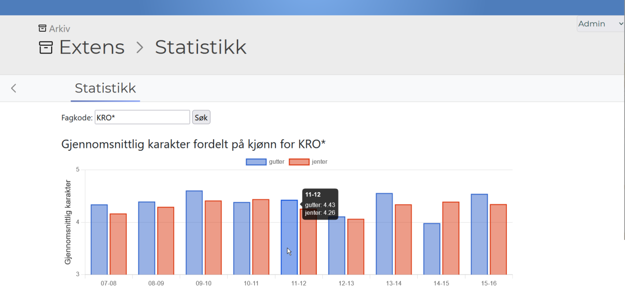Expand the breadcrumb by clicking Extens

[92, 47]
